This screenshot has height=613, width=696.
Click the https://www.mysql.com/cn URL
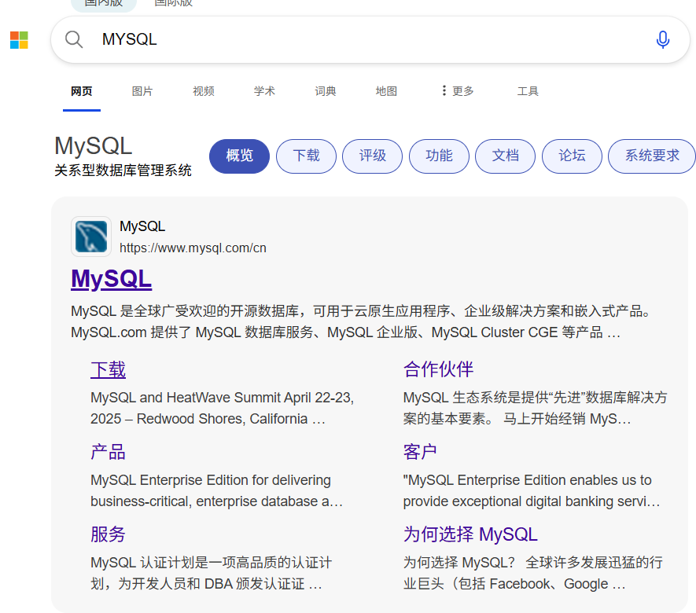click(x=193, y=248)
